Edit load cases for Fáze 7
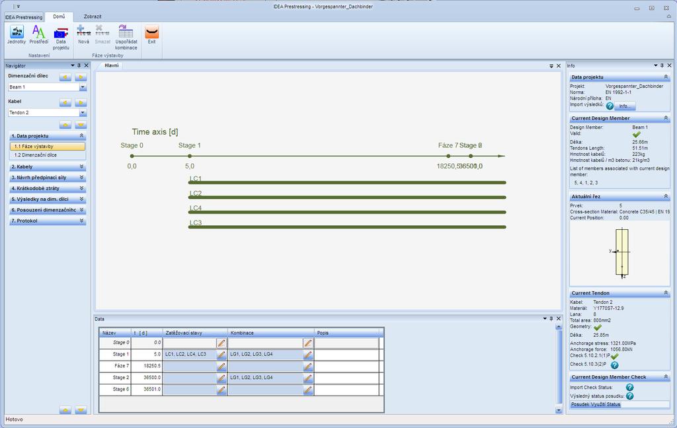 click(x=221, y=367)
